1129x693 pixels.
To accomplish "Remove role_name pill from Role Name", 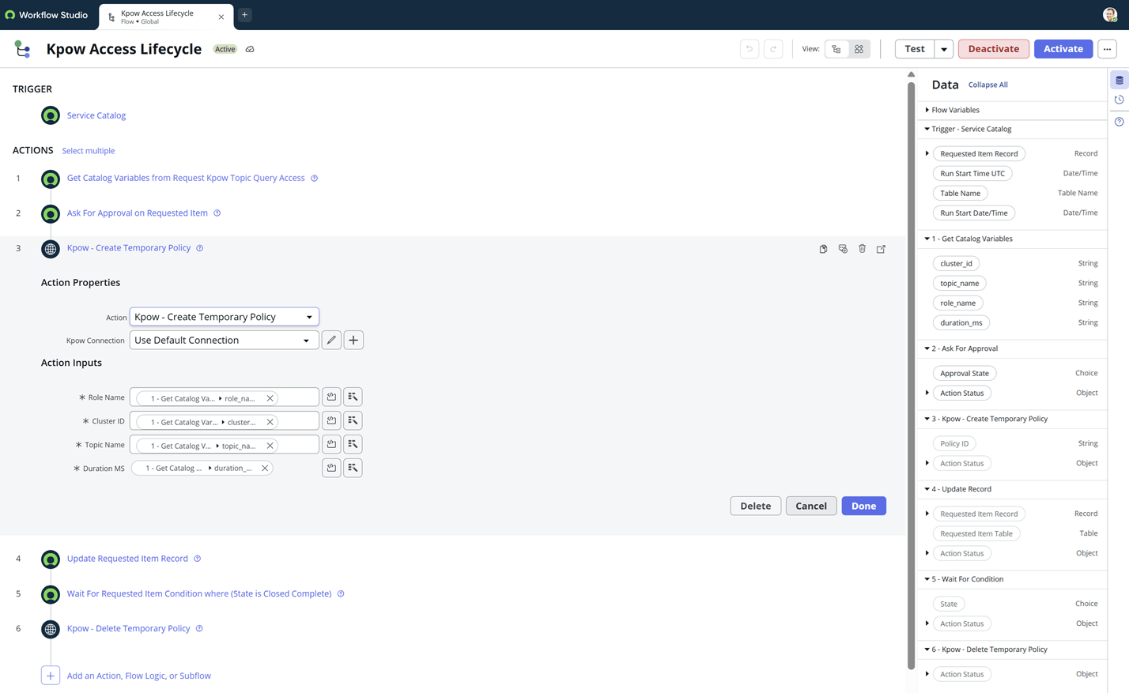I will (x=270, y=398).
